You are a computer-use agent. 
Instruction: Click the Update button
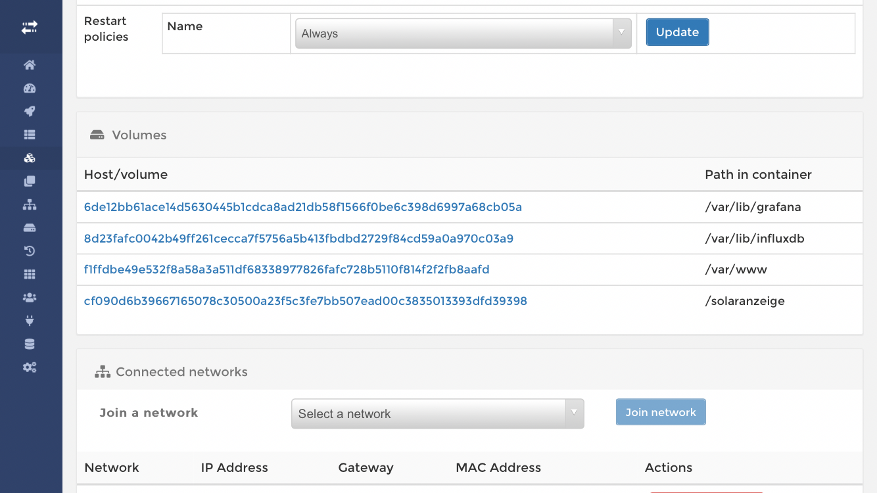(x=677, y=32)
